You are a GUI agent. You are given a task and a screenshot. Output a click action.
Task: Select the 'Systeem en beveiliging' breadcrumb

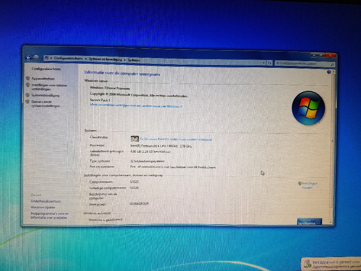click(x=105, y=59)
